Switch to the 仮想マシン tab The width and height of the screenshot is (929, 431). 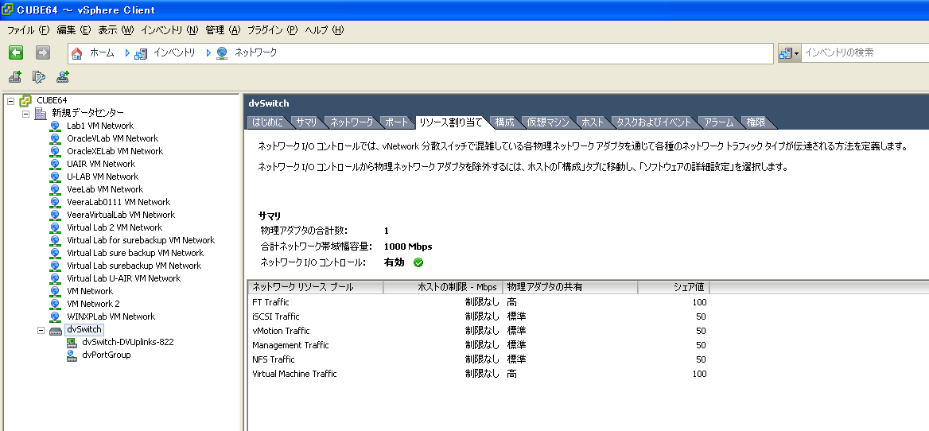pyautogui.click(x=548, y=122)
